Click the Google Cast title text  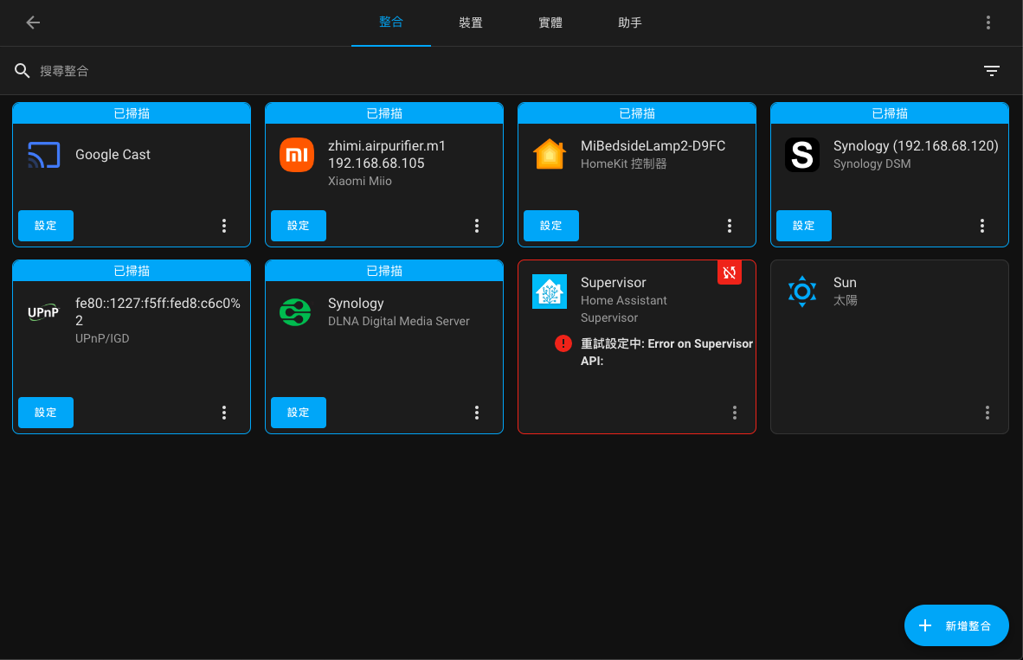pos(113,155)
